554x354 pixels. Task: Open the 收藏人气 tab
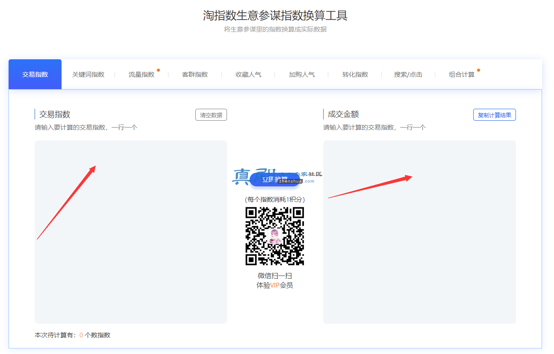pos(248,74)
